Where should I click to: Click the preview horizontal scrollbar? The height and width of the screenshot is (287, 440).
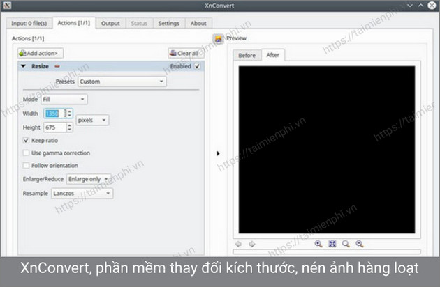pyautogui.click(x=326, y=252)
